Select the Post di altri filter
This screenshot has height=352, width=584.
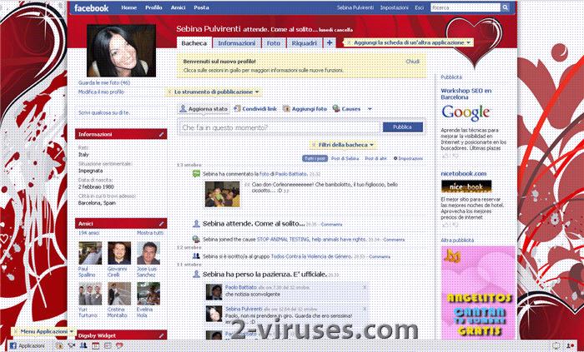(375, 159)
